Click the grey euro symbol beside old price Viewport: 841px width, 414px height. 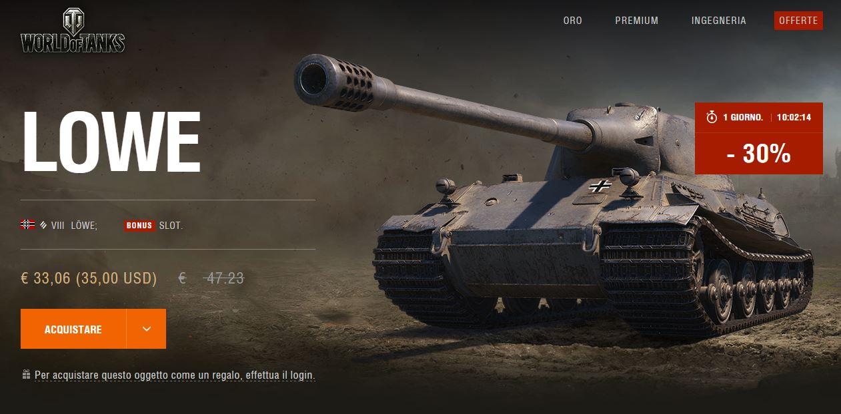[x=182, y=278]
